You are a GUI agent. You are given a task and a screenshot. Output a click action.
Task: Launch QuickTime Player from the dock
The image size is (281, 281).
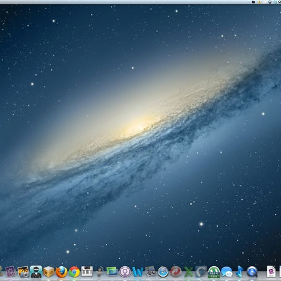(x=252, y=272)
